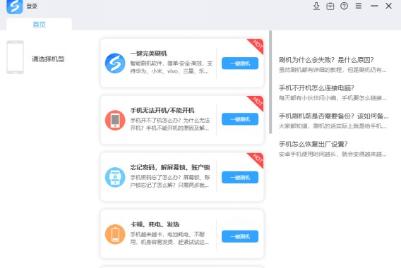Open the hamburger main menu

359,6
